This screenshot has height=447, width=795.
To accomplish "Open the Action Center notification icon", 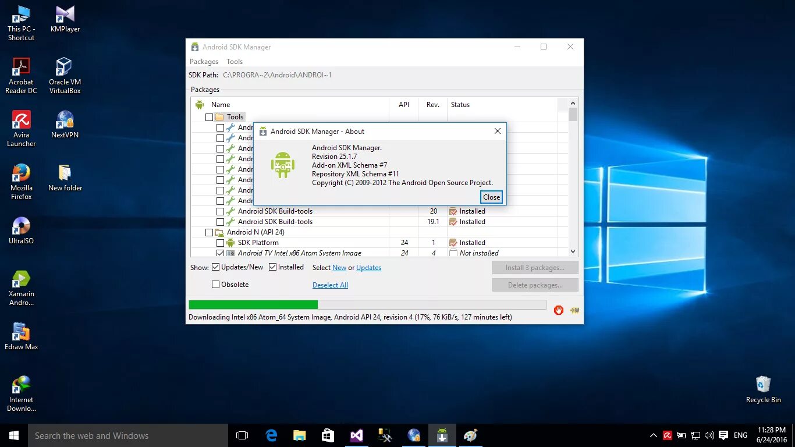I will pos(723,435).
